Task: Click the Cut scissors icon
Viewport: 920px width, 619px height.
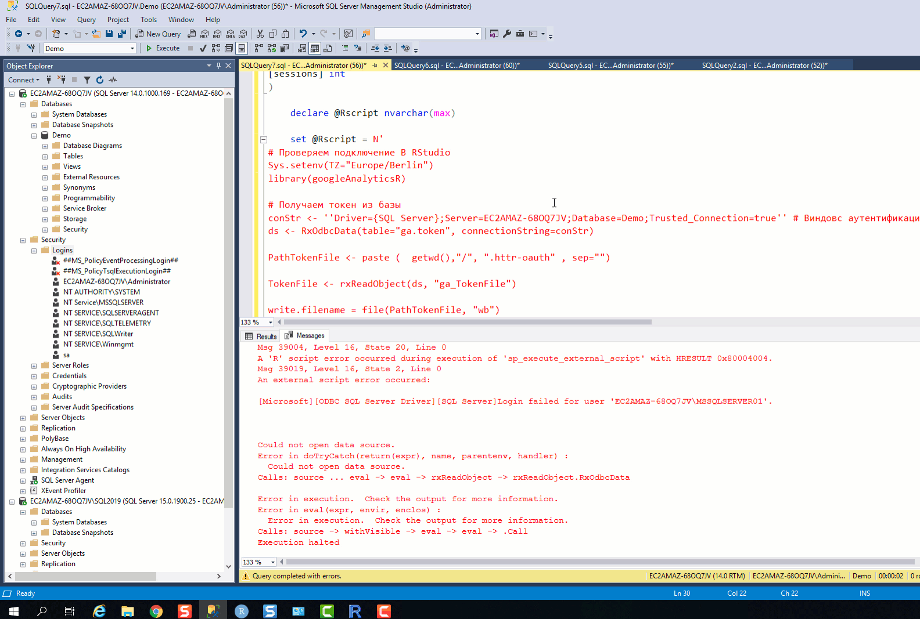Action: click(x=260, y=34)
